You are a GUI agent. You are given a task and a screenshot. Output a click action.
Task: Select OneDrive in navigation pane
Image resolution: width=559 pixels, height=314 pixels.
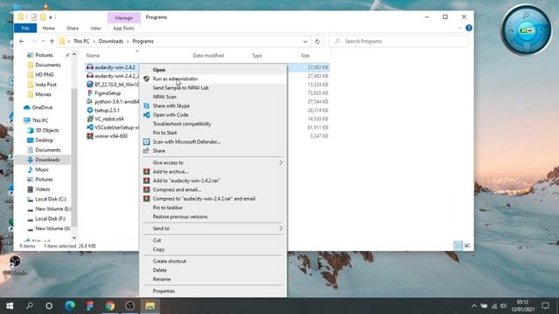[x=42, y=107]
